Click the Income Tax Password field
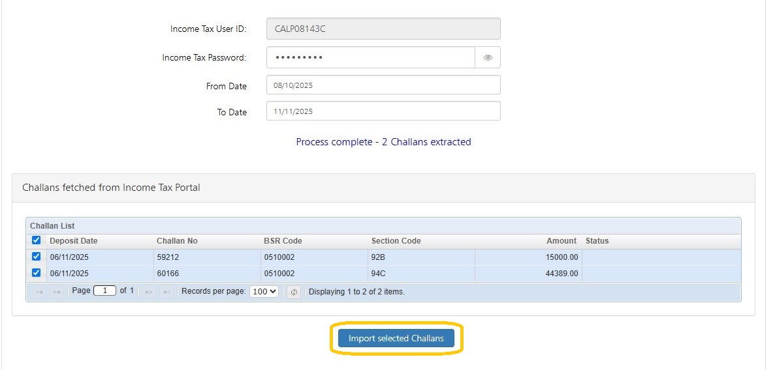Screen dimensions: 775x370 tap(370, 57)
